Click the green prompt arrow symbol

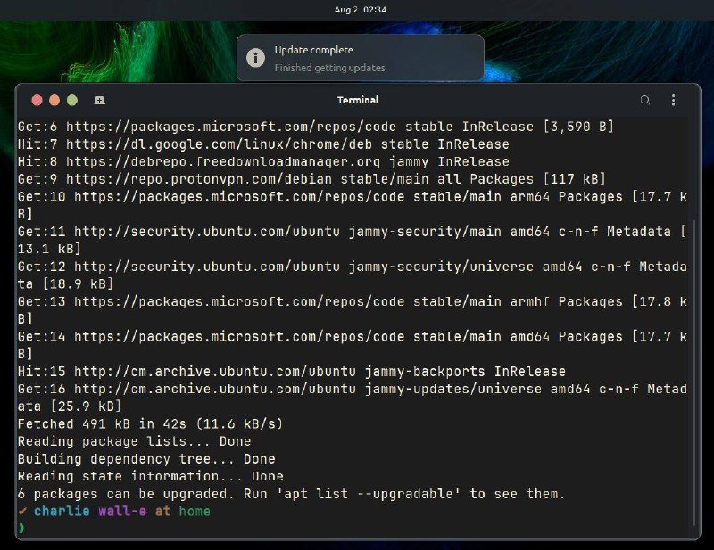[x=21, y=529]
